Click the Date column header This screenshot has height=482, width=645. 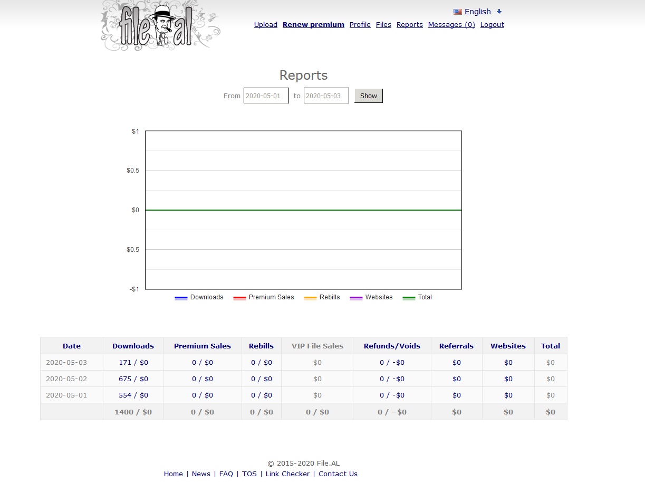pos(72,346)
